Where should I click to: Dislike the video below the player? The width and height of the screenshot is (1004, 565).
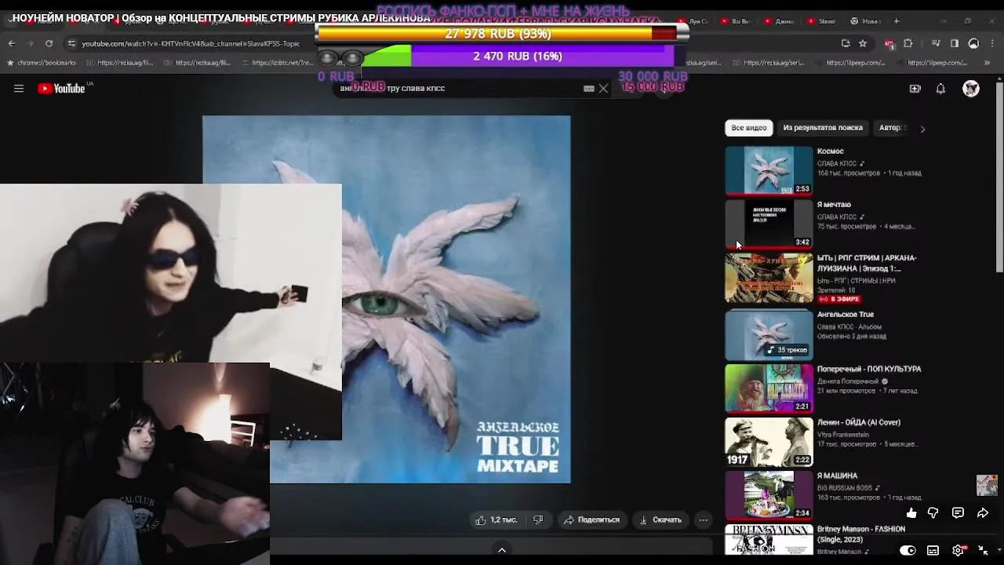(x=538, y=519)
